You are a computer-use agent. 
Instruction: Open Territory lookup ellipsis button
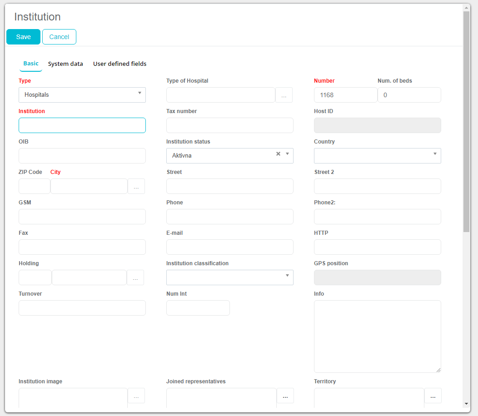pos(433,396)
